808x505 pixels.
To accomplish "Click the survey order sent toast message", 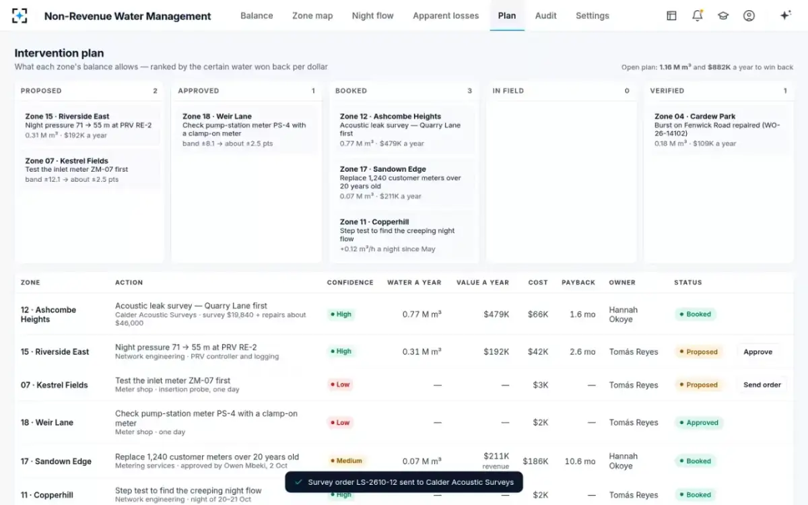I will [404, 482].
